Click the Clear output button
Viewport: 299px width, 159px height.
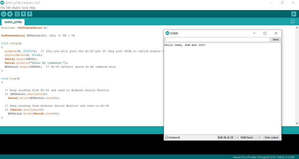pyautogui.click(x=272, y=137)
